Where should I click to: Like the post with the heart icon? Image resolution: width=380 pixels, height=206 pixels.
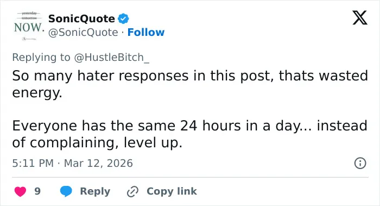[20, 191]
